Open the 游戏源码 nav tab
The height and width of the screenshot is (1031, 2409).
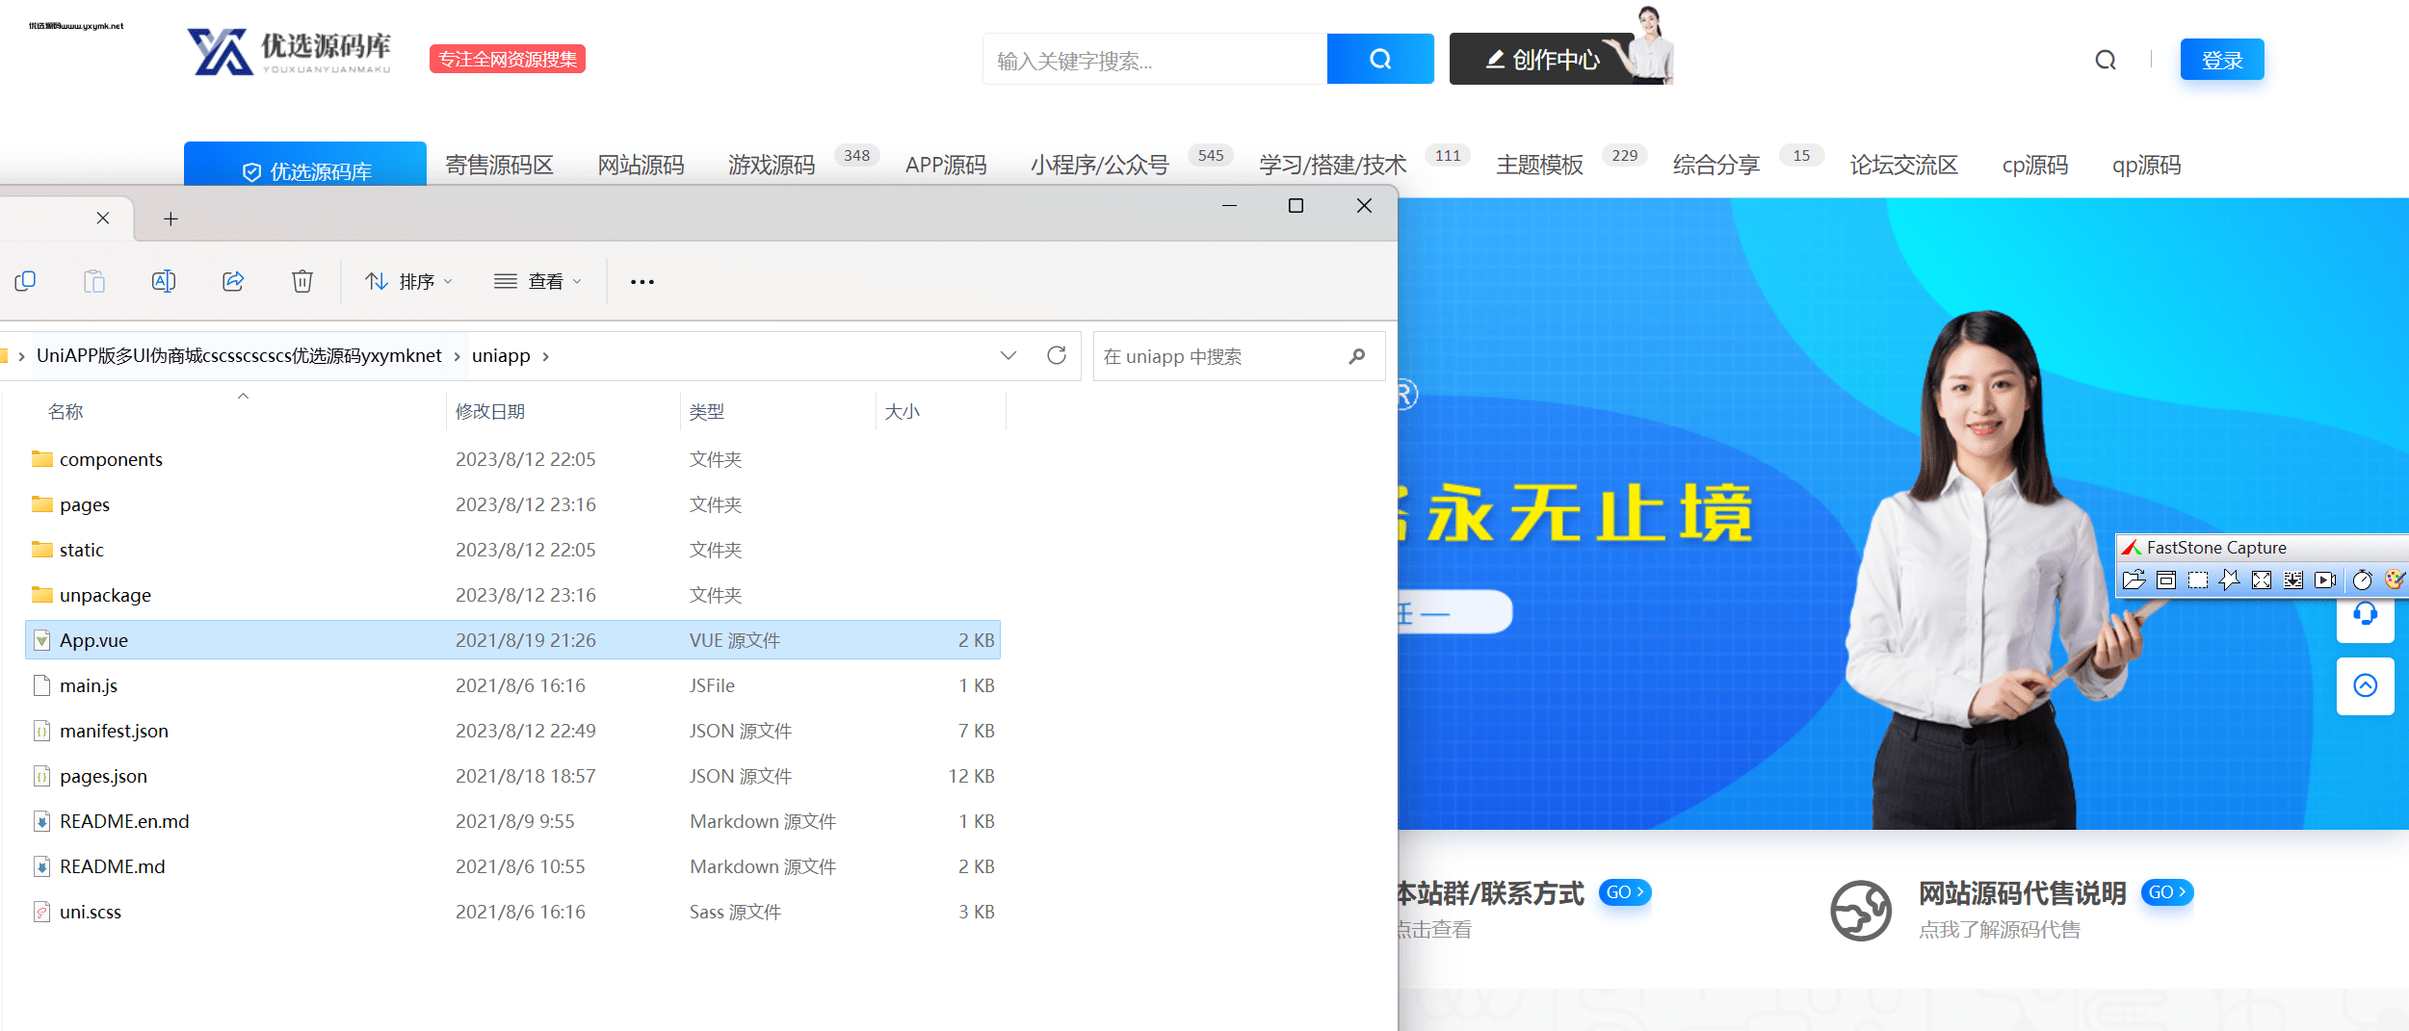(x=772, y=166)
